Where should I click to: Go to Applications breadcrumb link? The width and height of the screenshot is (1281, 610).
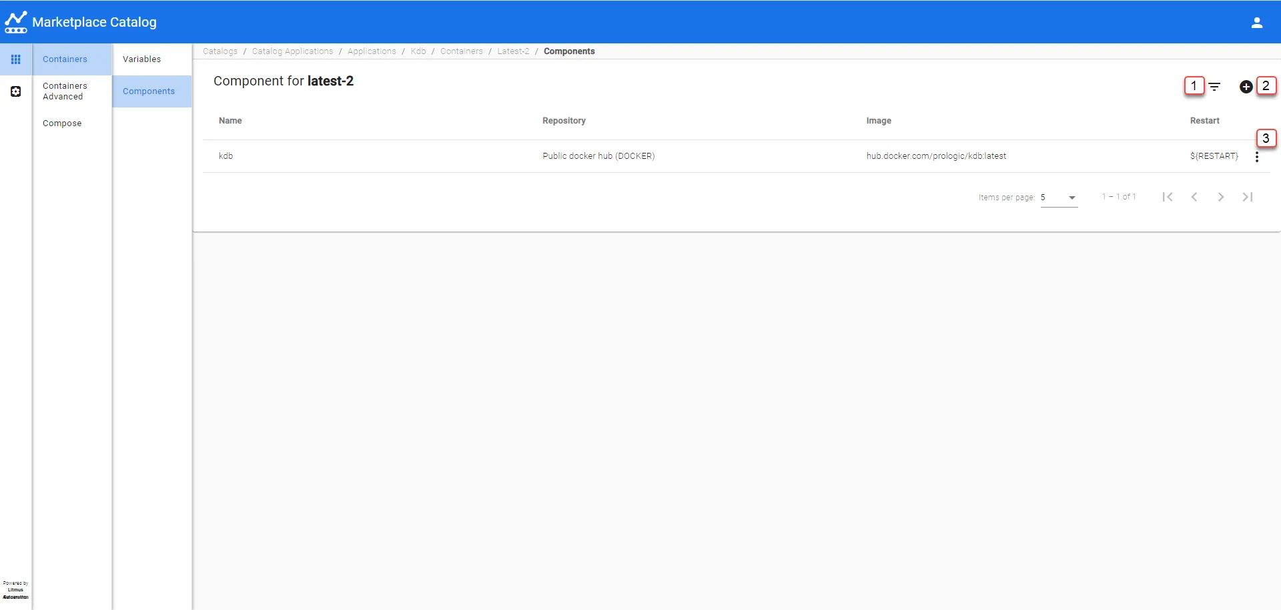(x=372, y=51)
